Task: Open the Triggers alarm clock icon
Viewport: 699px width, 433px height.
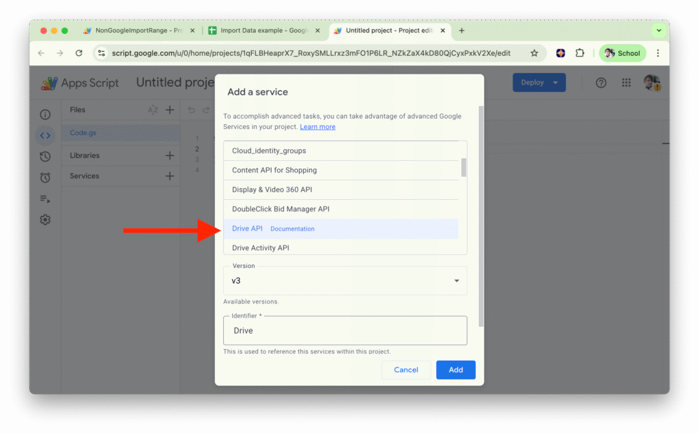Action: click(45, 178)
